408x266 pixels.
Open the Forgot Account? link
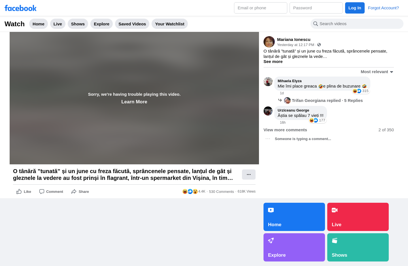[383, 8]
